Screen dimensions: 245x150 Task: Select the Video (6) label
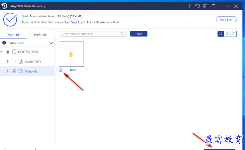pos(31,72)
